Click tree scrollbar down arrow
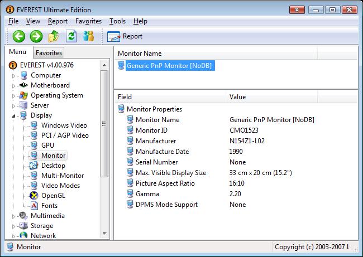363x257 pixels. pos(104,234)
